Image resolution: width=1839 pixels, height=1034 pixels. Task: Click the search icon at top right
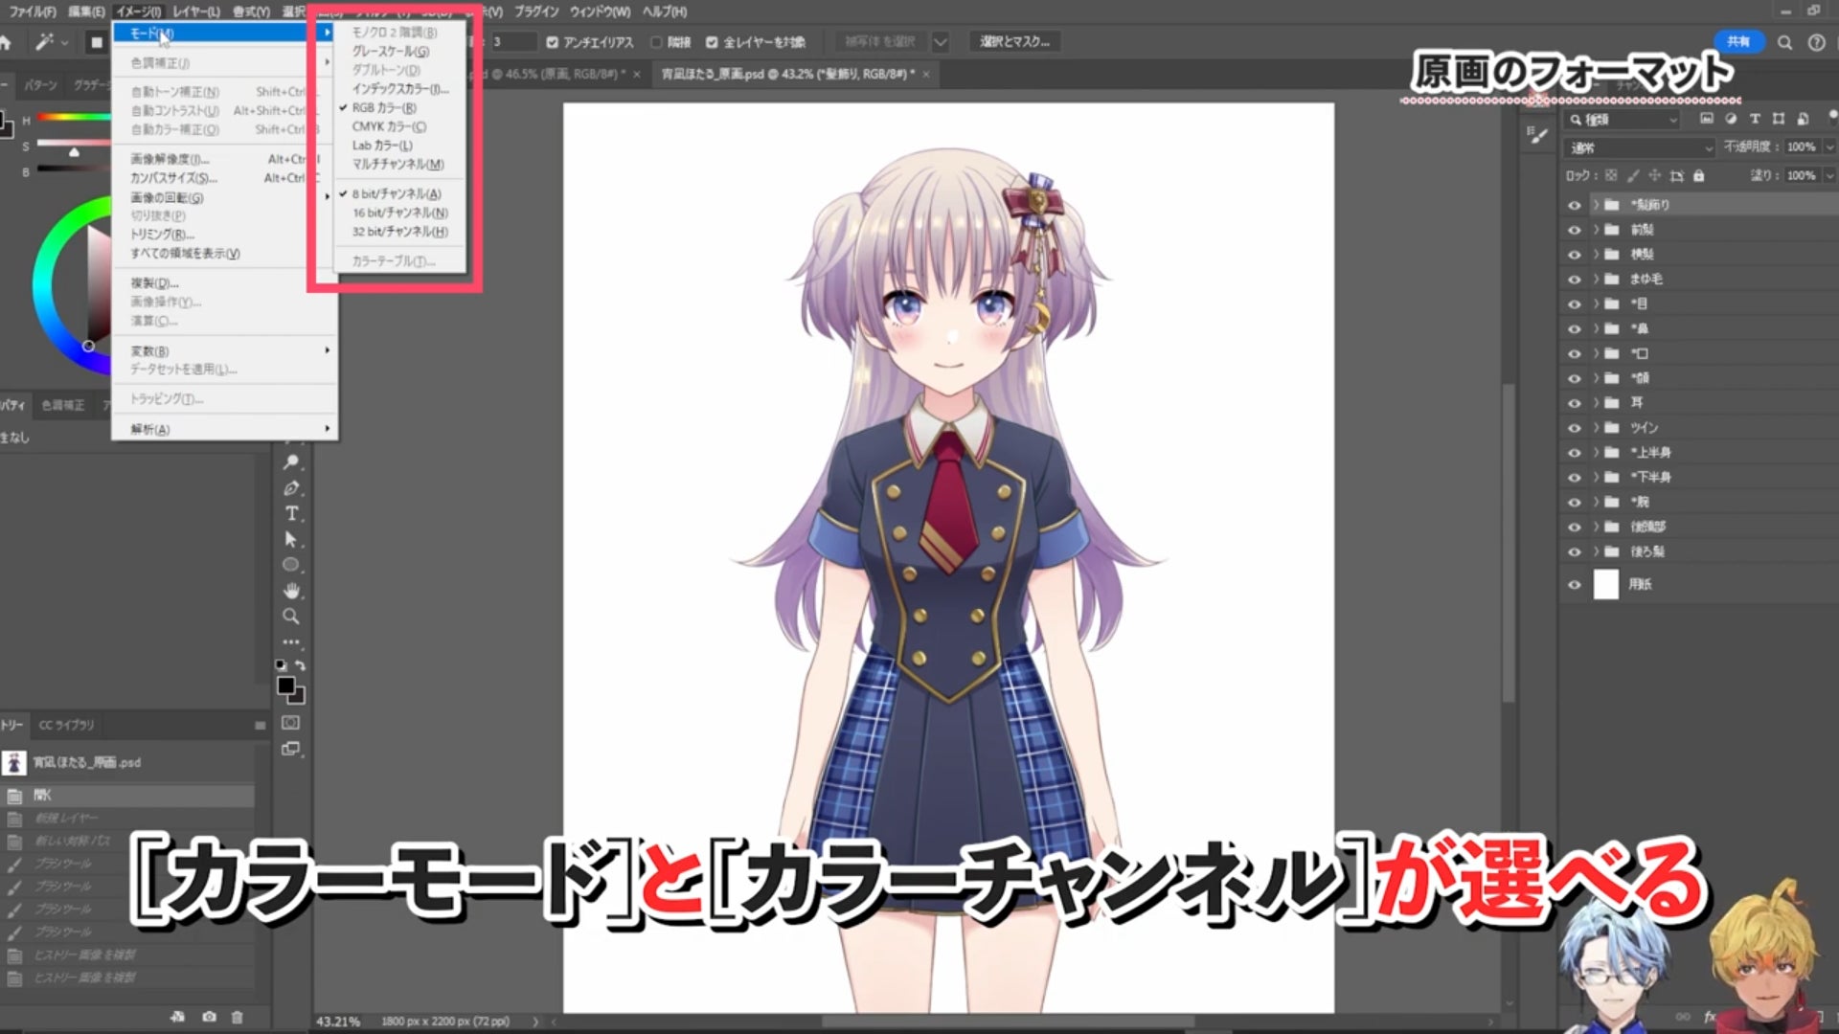click(x=1784, y=42)
